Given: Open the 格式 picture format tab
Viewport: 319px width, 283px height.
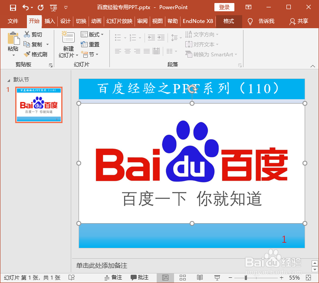Looking at the screenshot, I should [229, 21].
